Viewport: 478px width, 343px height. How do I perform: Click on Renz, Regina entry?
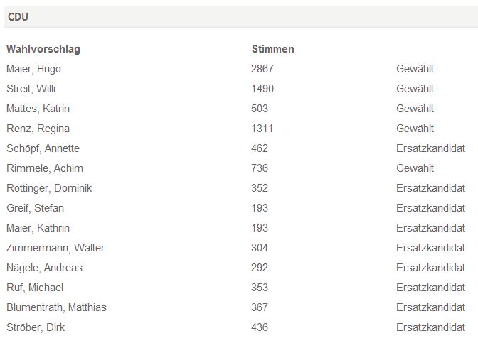click(38, 129)
